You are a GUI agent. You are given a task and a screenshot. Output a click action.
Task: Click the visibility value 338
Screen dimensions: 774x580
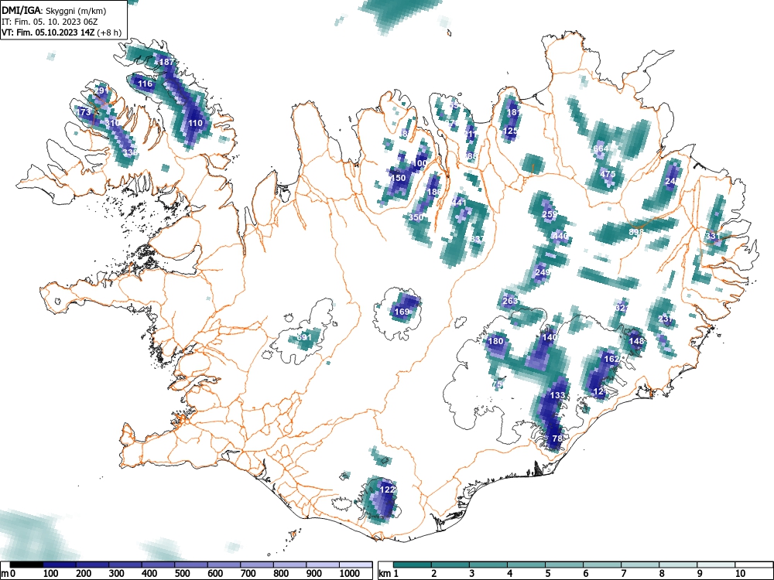pyautogui.click(x=130, y=152)
